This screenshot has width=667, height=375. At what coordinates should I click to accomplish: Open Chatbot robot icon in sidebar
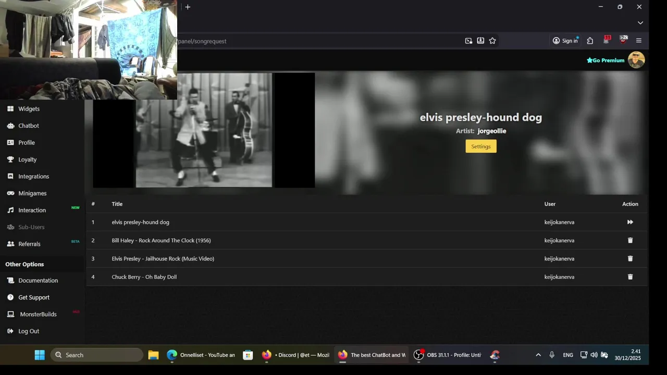pyautogui.click(x=10, y=126)
